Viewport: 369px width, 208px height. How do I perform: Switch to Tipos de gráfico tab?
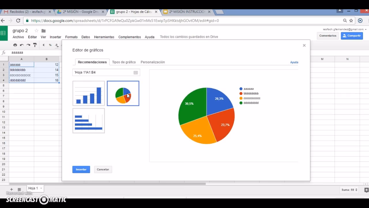pos(124,62)
